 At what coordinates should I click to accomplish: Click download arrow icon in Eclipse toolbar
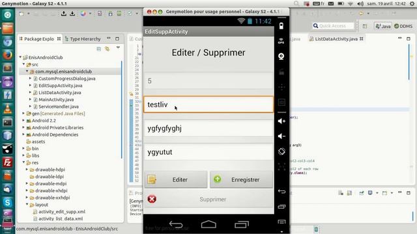point(72,14)
